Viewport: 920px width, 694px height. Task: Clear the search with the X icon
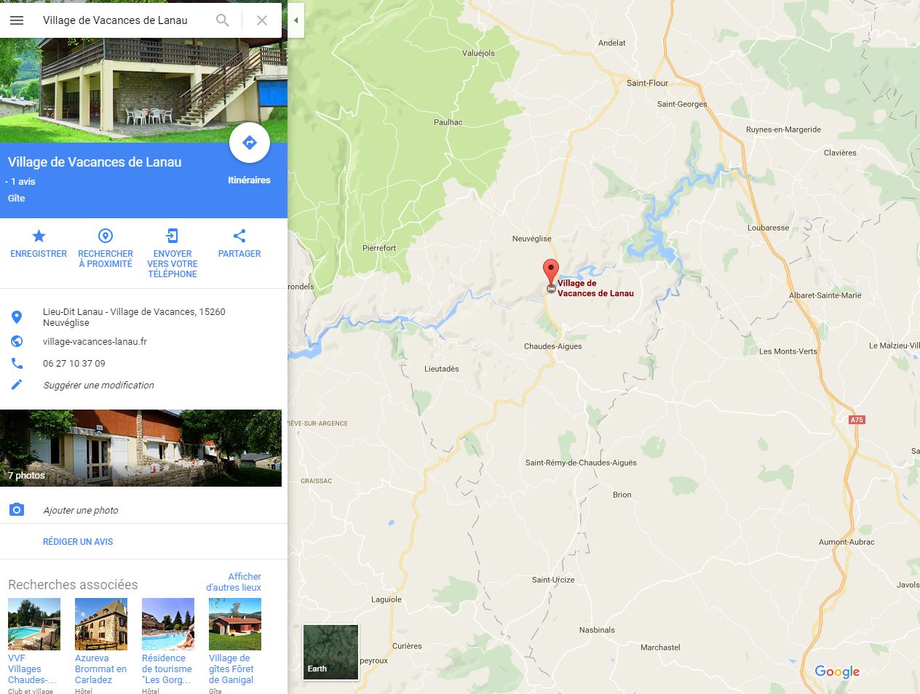click(262, 20)
